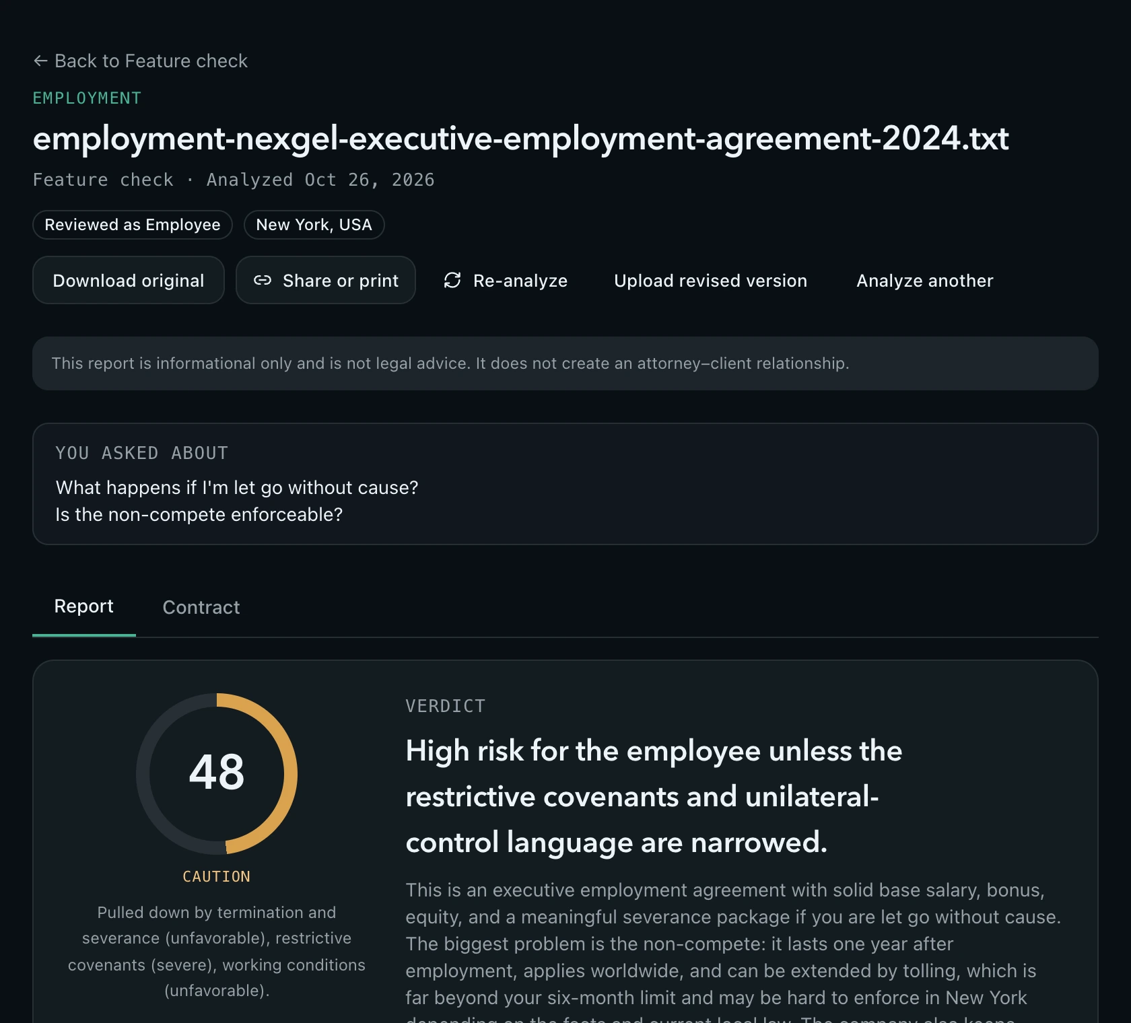Click the EMPLOYMENT category label
Image resolution: width=1131 pixels, height=1023 pixels.
tap(88, 98)
